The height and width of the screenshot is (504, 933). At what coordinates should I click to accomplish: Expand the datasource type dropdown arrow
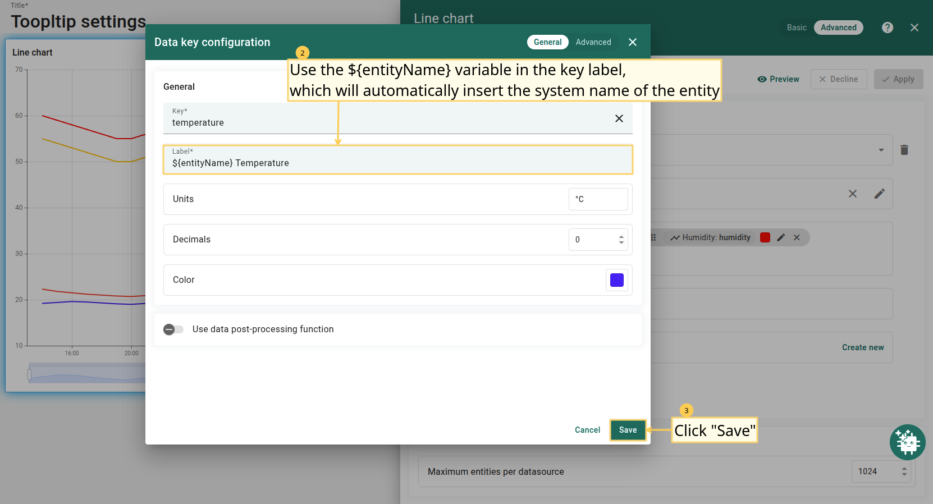pos(881,150)
